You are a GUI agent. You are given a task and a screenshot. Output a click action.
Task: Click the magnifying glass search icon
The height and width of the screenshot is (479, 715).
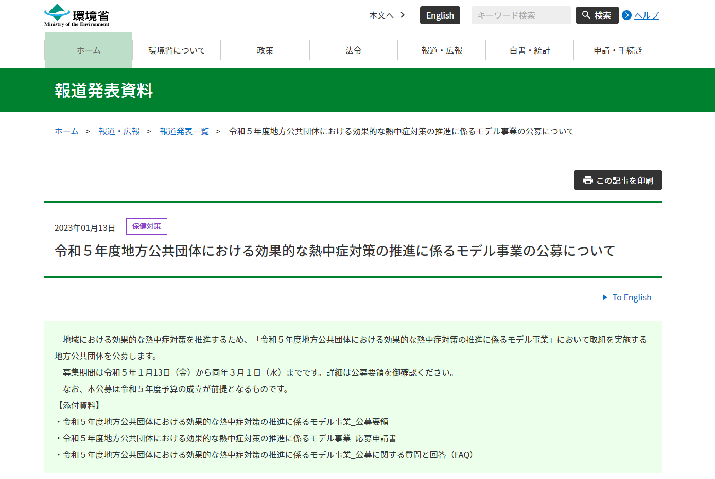tap(586, 15)
